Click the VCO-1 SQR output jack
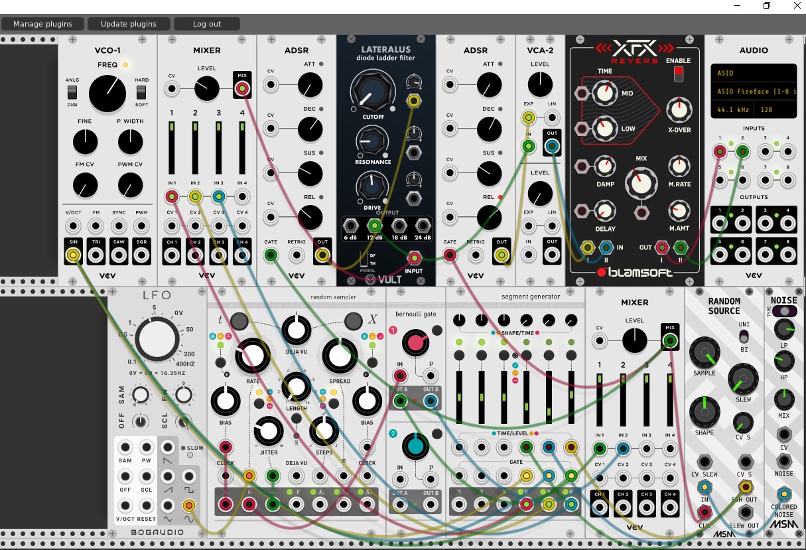The image size is (806, 550). (x=141, y=254)
